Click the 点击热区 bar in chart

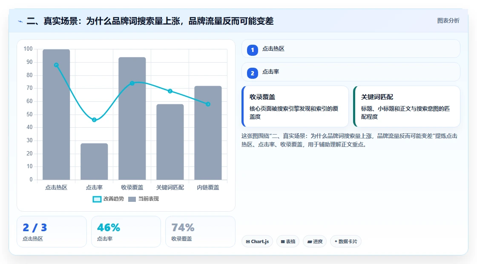(x=56, y=115)
